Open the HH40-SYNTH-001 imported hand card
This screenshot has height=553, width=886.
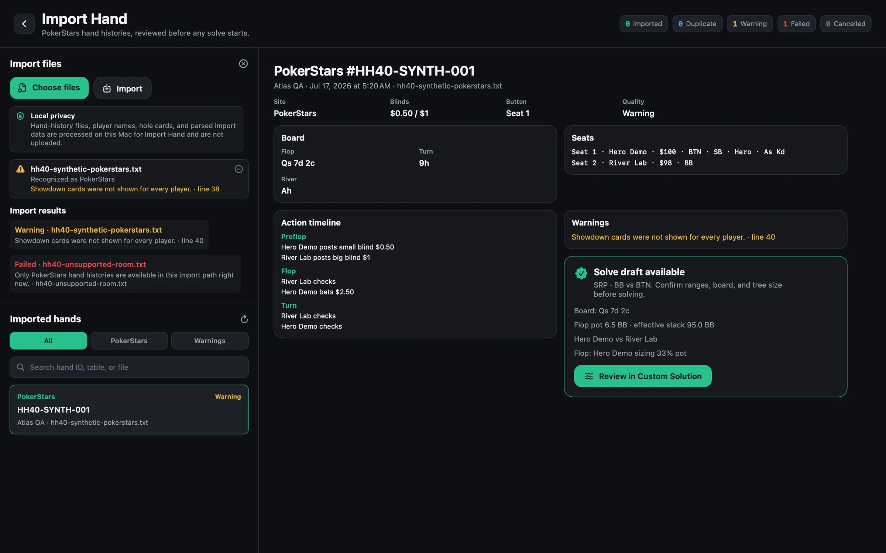point(129,410)
